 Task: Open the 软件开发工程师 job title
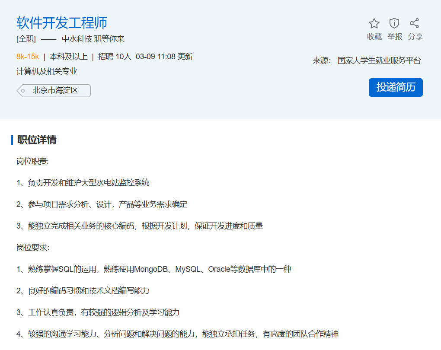tap(62, 22)
